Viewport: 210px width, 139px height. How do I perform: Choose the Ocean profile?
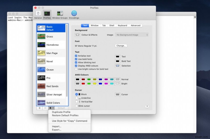pyautogui.click(x=51, y=70)
